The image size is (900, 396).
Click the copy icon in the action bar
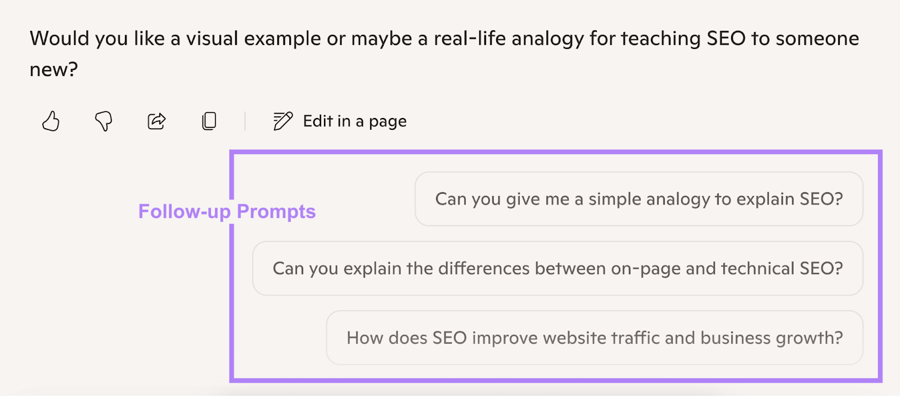(209, 120)
